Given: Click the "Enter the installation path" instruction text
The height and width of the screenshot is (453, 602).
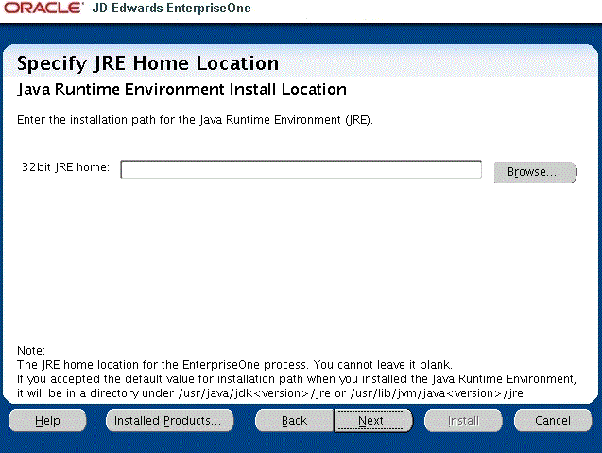Looking at the screenshot, I should point(195,120).
